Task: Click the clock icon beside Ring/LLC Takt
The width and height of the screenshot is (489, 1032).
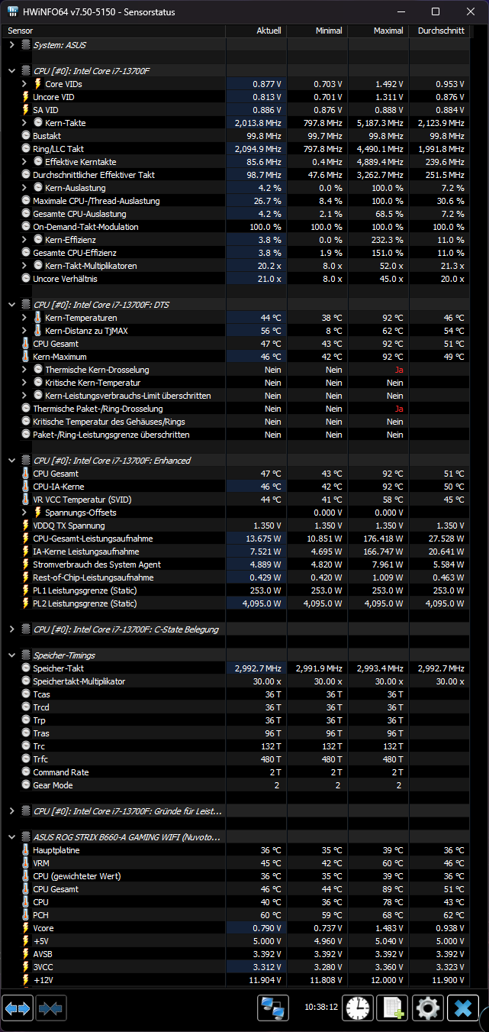Action: pyautogui.click(x=26, y=149)
